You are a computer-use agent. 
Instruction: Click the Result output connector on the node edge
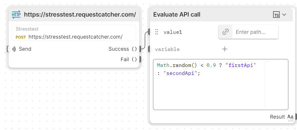pos(296,117)
